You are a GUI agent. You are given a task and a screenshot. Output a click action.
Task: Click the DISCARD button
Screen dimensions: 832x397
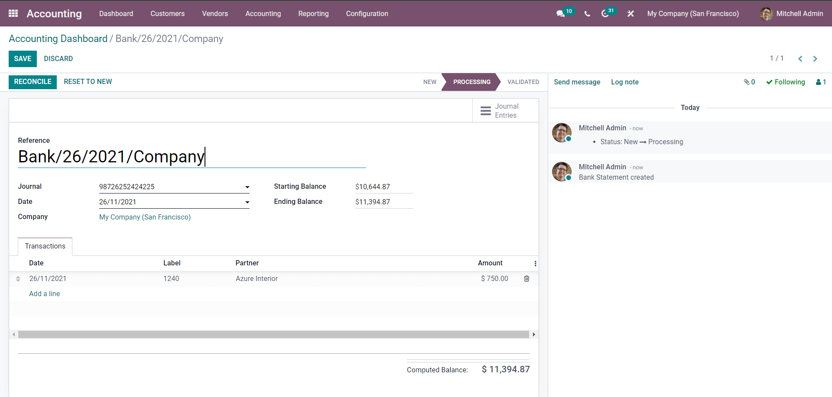(58, 59)
